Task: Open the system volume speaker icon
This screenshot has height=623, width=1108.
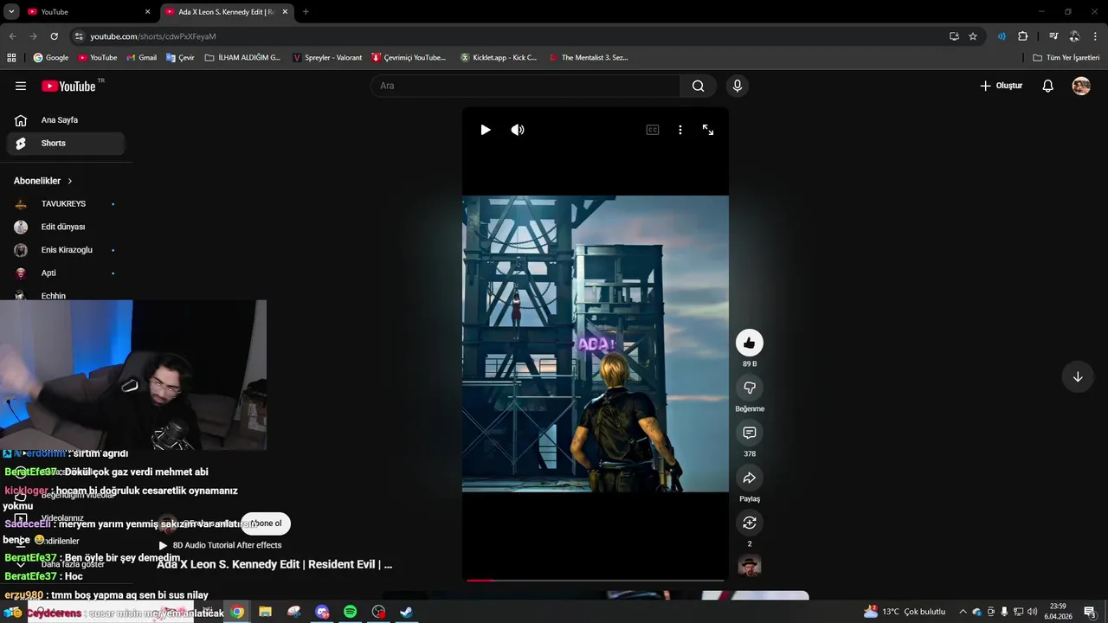Action: coord(1032,612)
